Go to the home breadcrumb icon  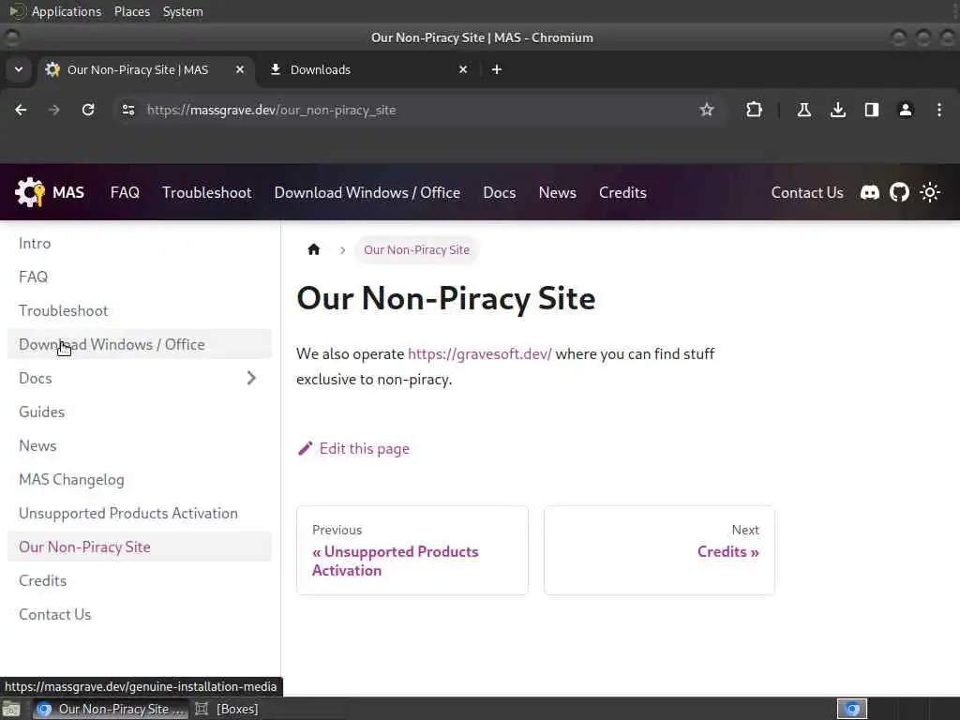[x=314, y=249]
